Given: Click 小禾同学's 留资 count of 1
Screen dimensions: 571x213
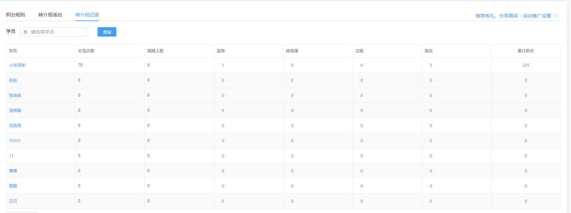Looking at the screenshot, I should point(223,65).
